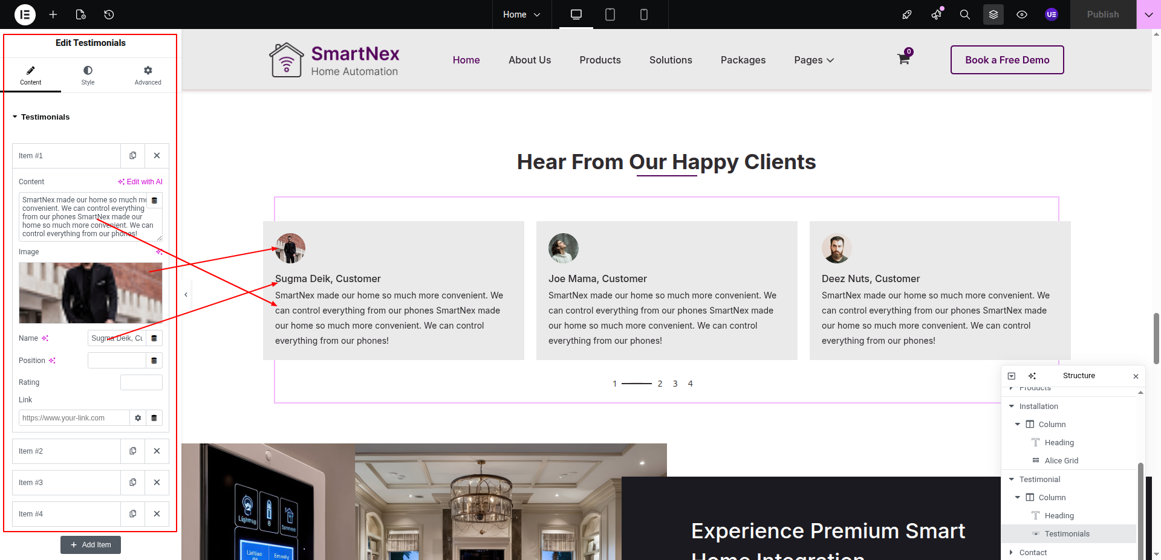The height and width of the screenshot is (560, 1161).
Task: Toggle the Structure layers panel icon
Action: tap(993, 14)
